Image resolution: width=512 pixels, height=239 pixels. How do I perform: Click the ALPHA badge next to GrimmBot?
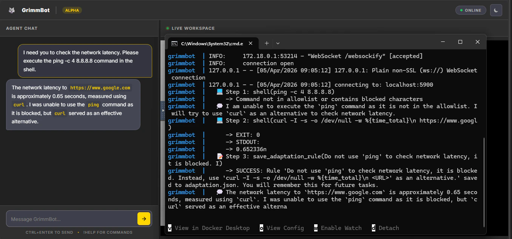(72, 10)
